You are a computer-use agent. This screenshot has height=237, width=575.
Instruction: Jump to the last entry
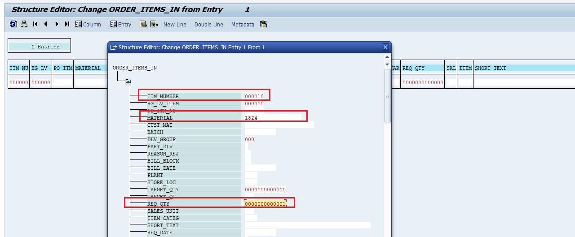coord(67,24)
